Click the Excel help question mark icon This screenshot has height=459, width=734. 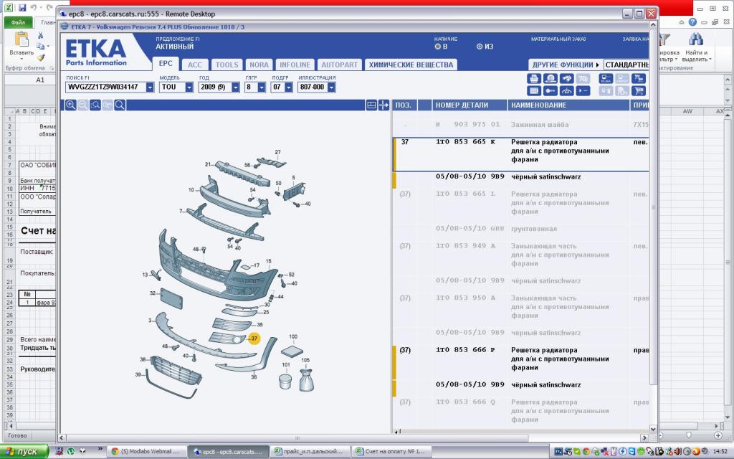click(x=693, y=22)
